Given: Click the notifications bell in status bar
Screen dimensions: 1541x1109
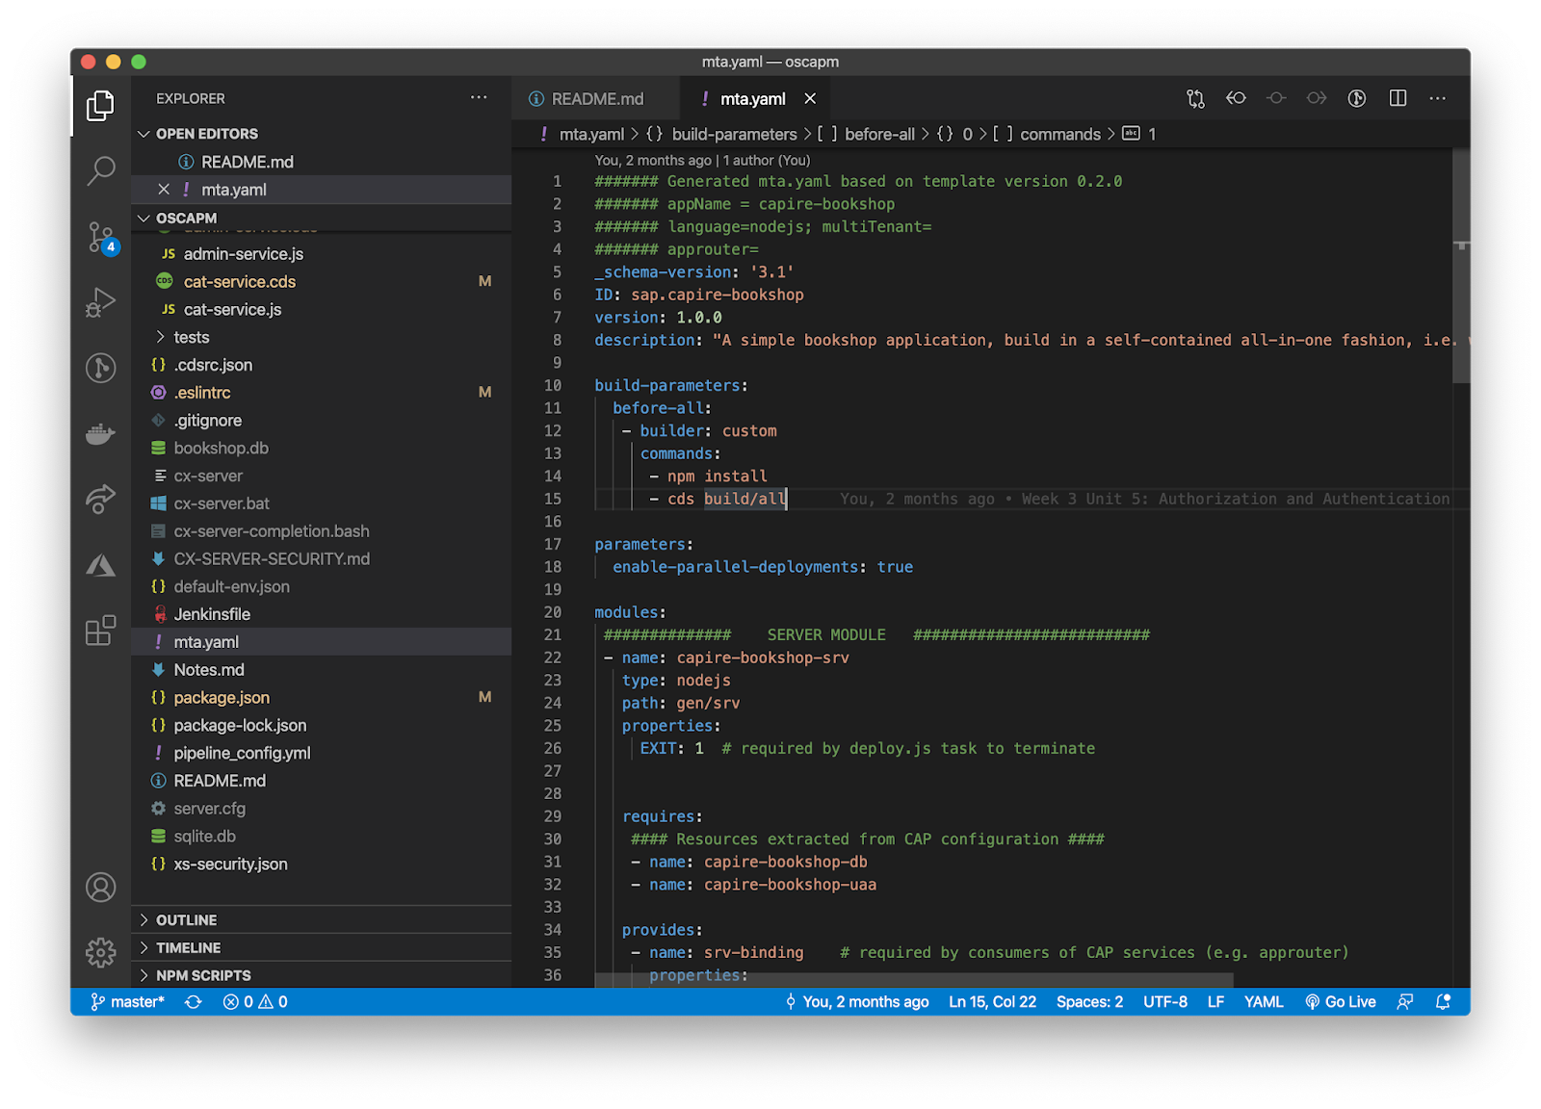Looking at the screenshot, I should coord(1443,1002).
